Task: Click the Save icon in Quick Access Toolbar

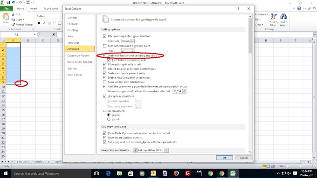Action: click(x=8, y=3)
